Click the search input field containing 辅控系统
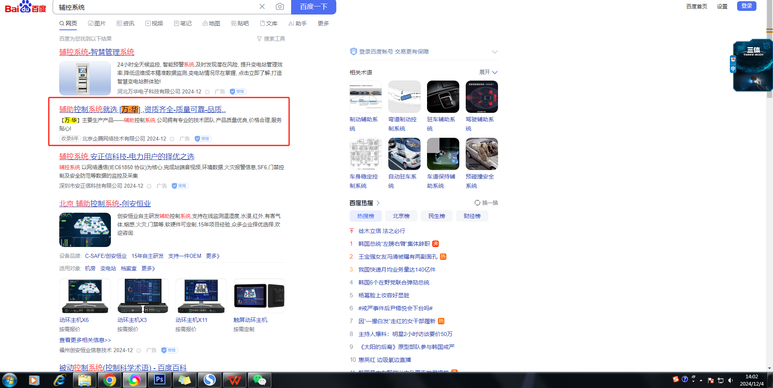This screenshot has width=773, height=388. pyautogui.click(x=157, y=7)
